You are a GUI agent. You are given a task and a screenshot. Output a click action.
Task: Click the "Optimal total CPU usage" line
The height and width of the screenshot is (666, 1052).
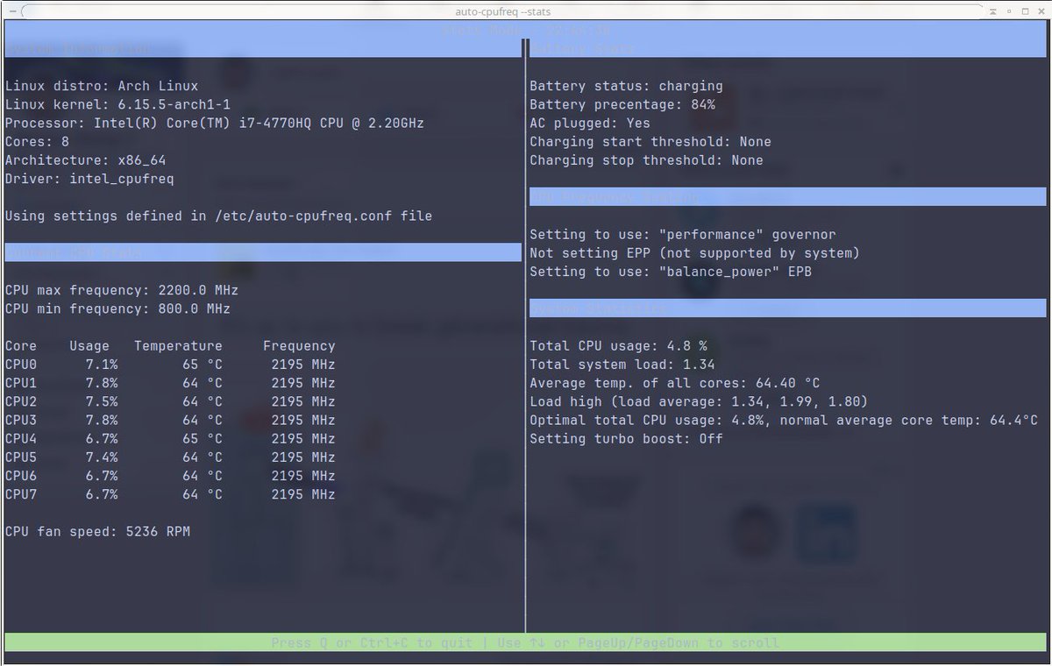click(784, 420)
